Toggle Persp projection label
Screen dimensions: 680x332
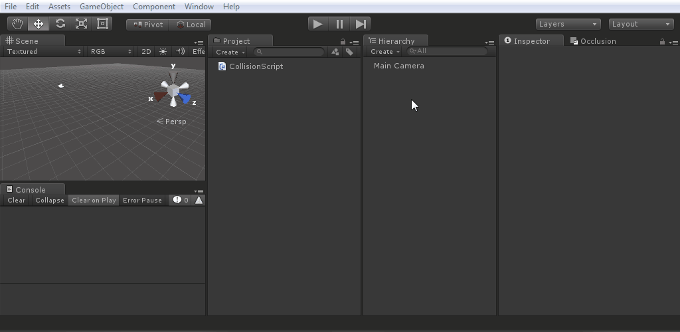pyautogui.click(x=171, y=122)
